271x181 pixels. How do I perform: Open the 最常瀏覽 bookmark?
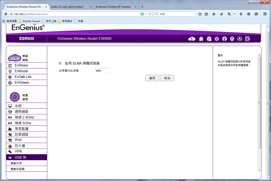(10, 21)
